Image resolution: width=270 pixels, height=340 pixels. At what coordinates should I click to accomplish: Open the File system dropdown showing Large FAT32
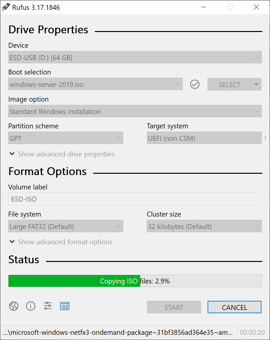click(x=66, y=226)
